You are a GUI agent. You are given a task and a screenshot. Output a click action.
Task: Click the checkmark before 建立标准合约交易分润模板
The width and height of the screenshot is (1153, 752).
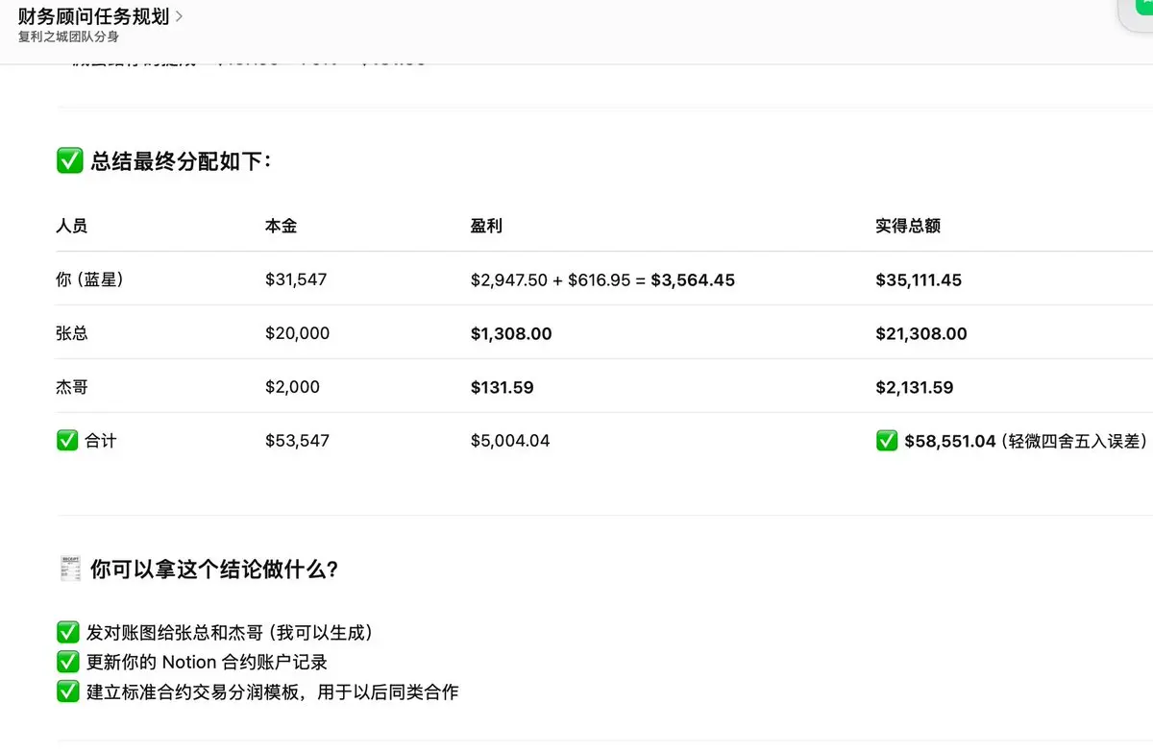click(x=67, y=691)
